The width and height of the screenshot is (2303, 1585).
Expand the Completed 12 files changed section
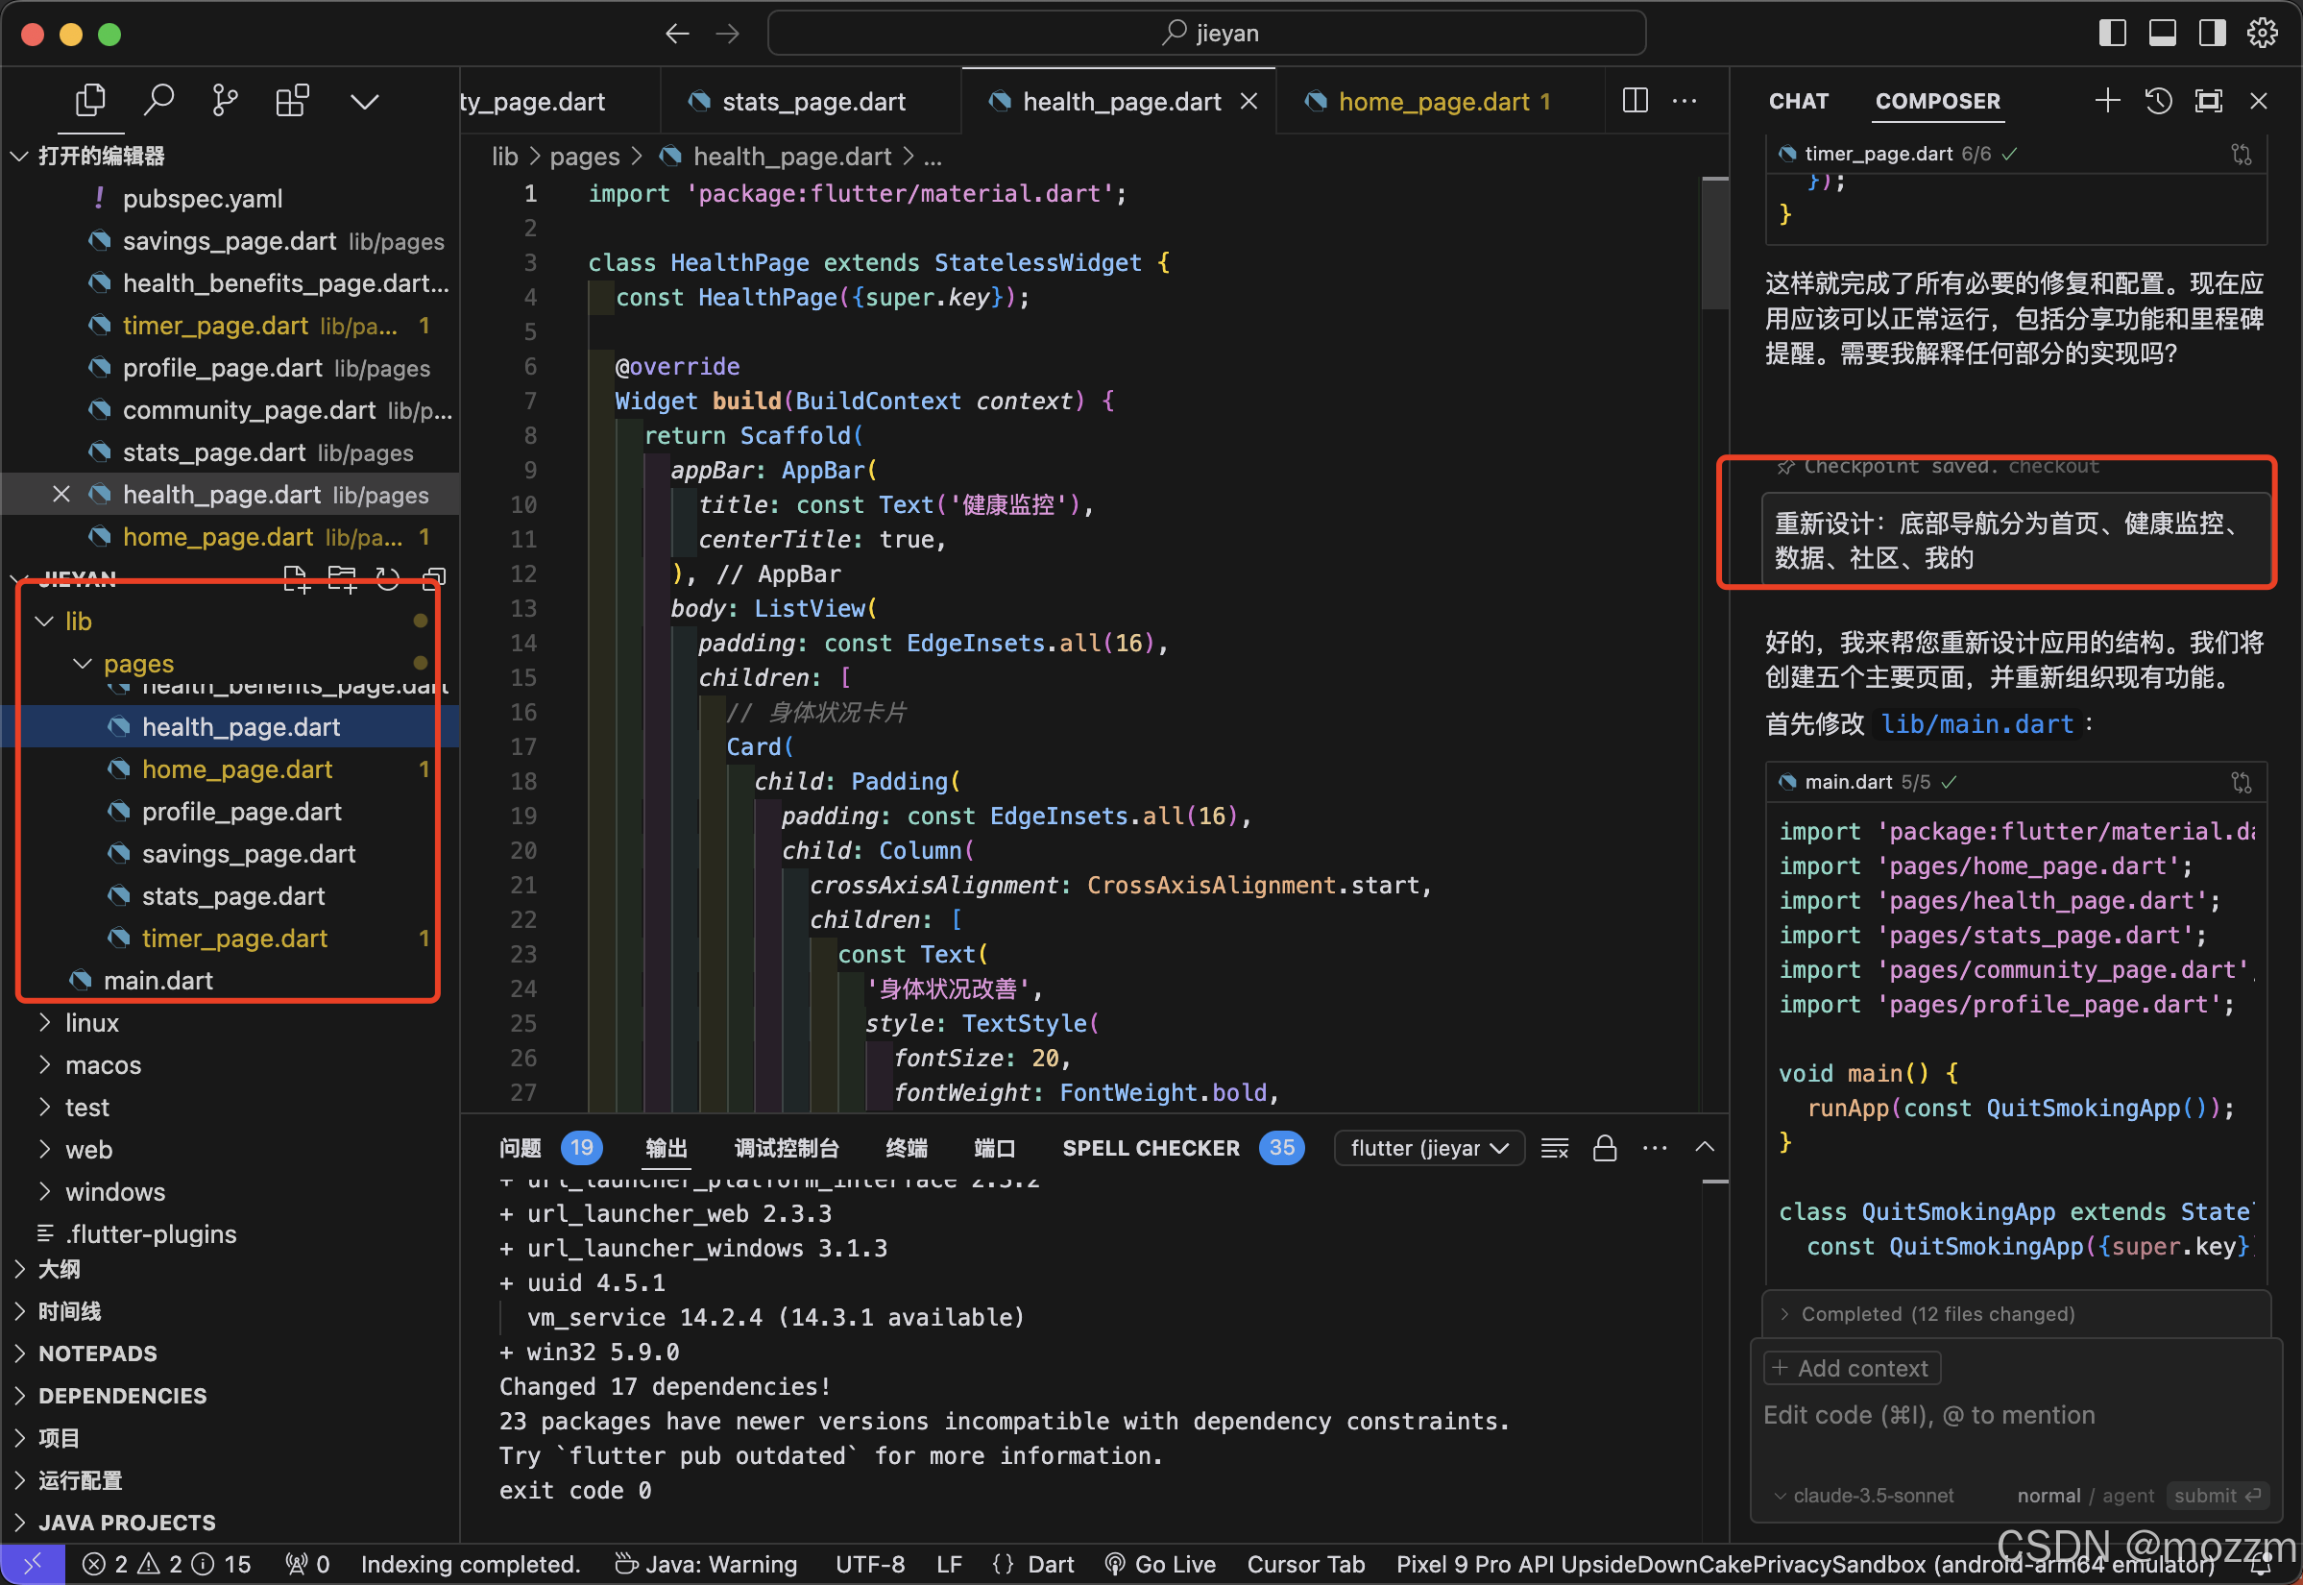pos(1937,1314)
